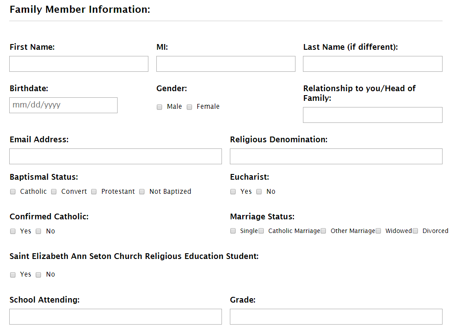Image resolution: width=454 pixels, height=329 pixels.
Task: Check the Male gender checkbox
Action: [x=159, y=107]
